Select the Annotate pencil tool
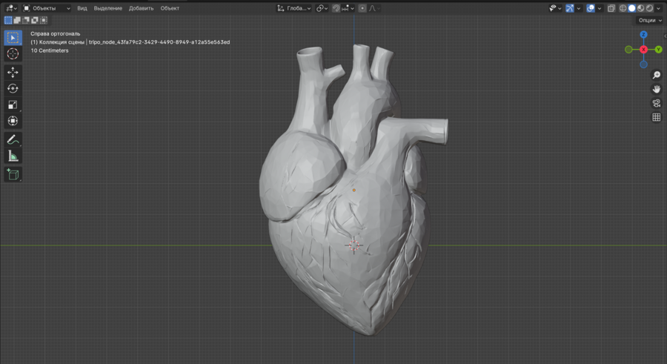Image resolution: width=667 pixels, height=364 pixels. click(13, 139)
